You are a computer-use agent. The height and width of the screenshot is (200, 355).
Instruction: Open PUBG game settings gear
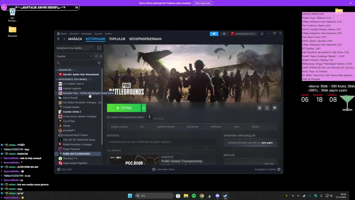[x=260, y=108]
